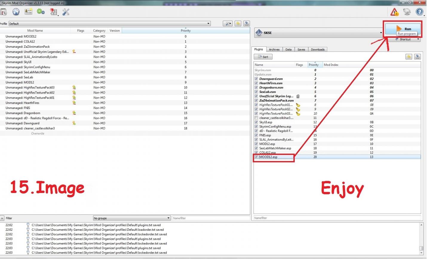Check for updates with the globe monitor icon

pos(407,12)
